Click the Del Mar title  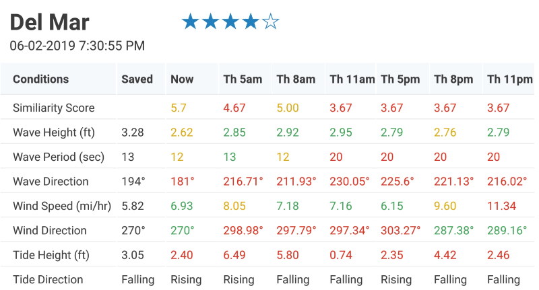coord(49,23)
